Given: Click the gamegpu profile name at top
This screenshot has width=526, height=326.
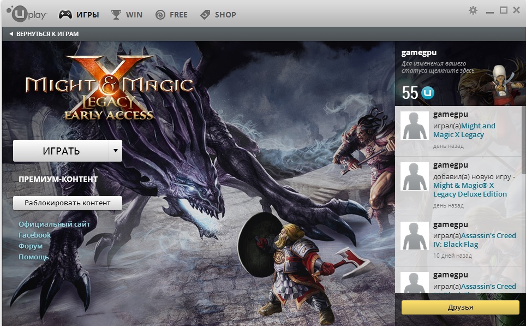Looking at the screenshot, I should click(419, 53).
